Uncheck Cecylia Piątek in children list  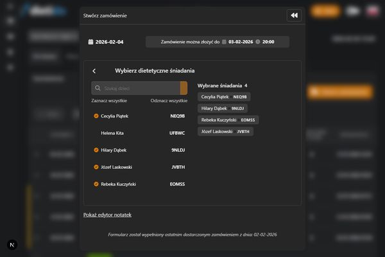coord(96,116)
